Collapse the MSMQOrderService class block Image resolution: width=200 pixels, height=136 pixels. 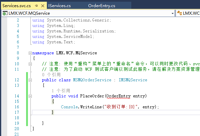30,80
